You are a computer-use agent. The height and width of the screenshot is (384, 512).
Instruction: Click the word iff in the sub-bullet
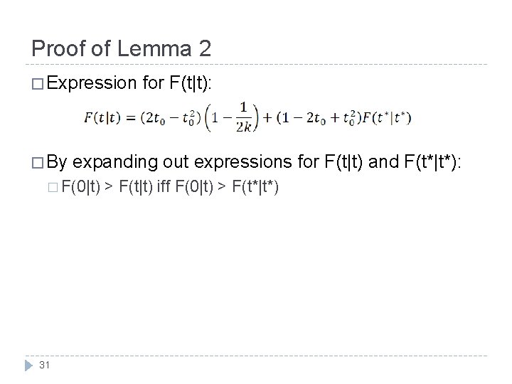pyautogui.click(x=164, y=187)
